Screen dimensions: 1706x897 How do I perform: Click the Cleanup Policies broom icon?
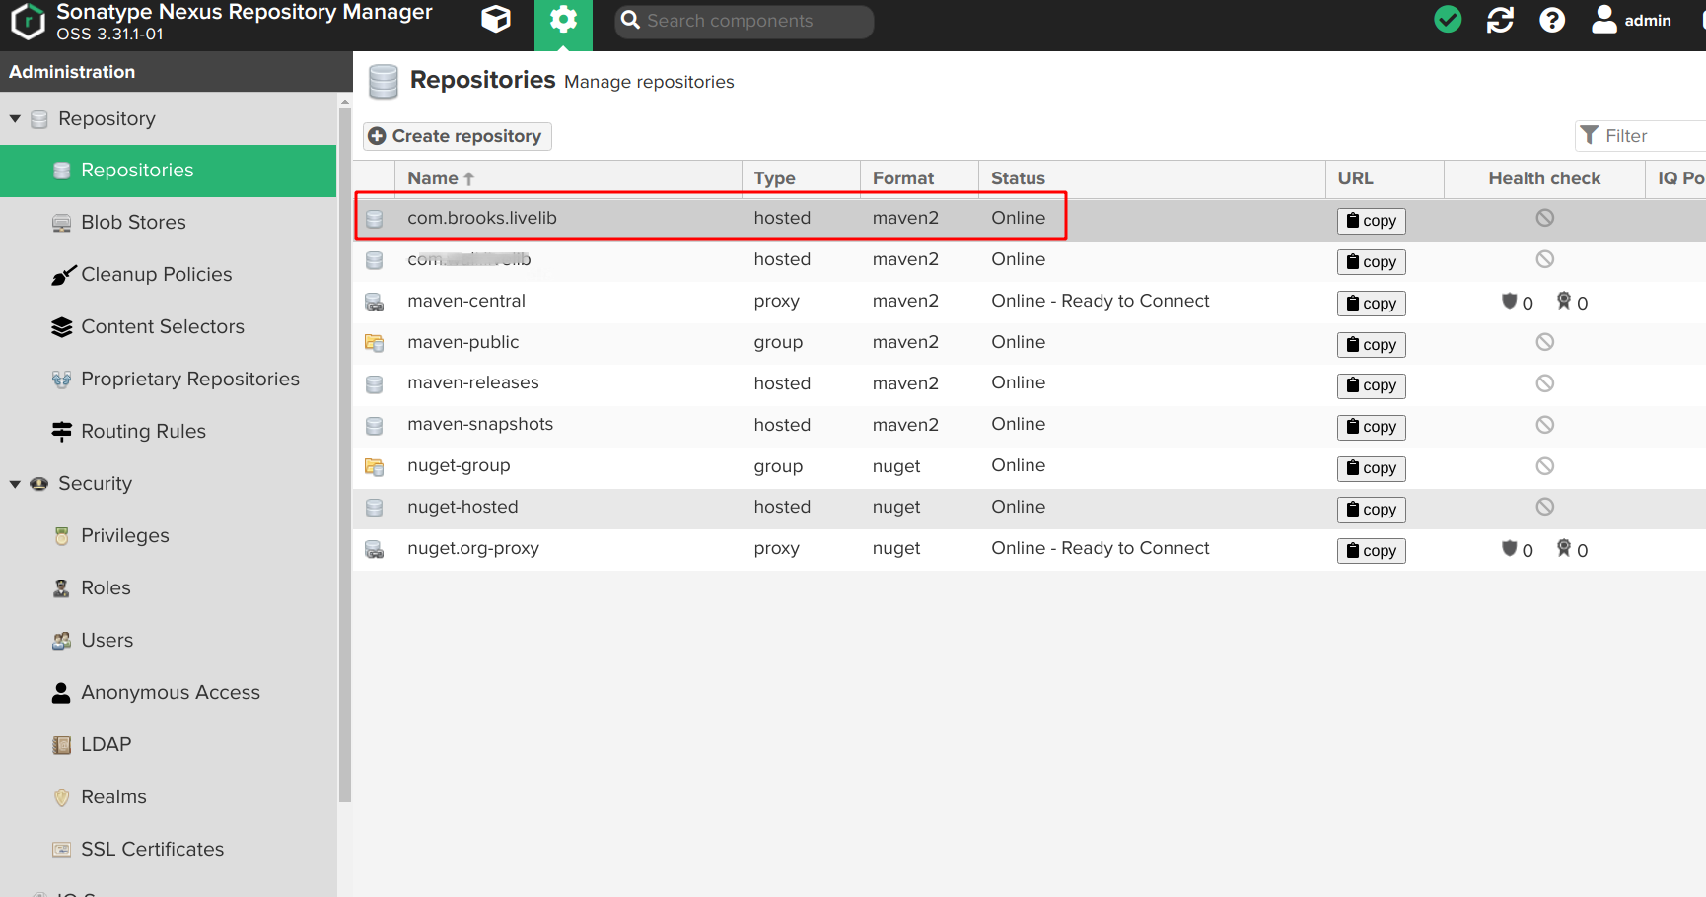coord(62,275)
